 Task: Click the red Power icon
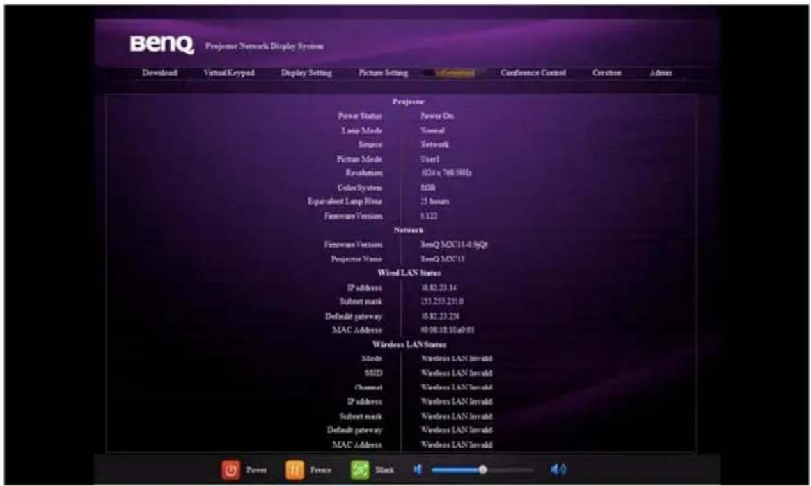tap(230, 470)
